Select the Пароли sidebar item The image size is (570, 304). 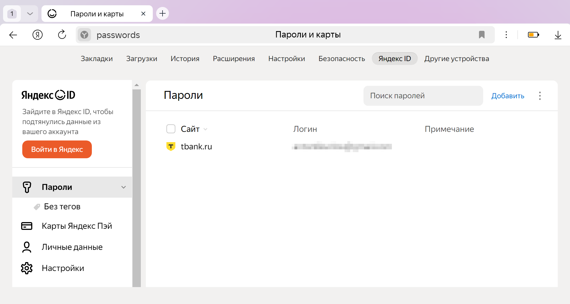pos(72,187)
